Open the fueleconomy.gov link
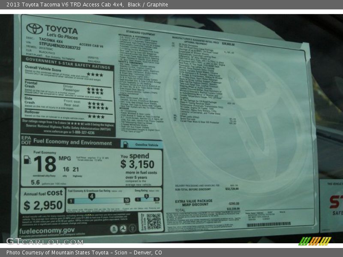343x257 pixels. click(x=47, y=230)
